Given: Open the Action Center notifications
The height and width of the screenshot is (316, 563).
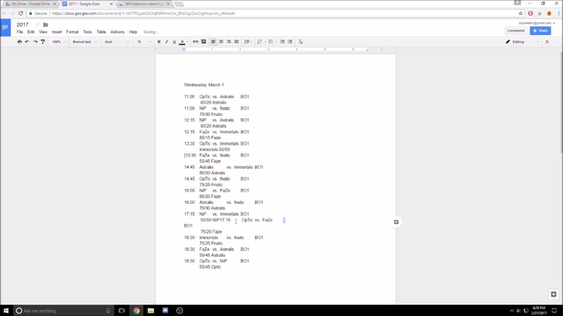Looking at the screenshot, I should pos(554,311).
